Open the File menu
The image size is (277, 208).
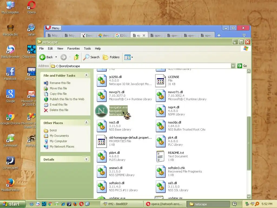point(41,48)
